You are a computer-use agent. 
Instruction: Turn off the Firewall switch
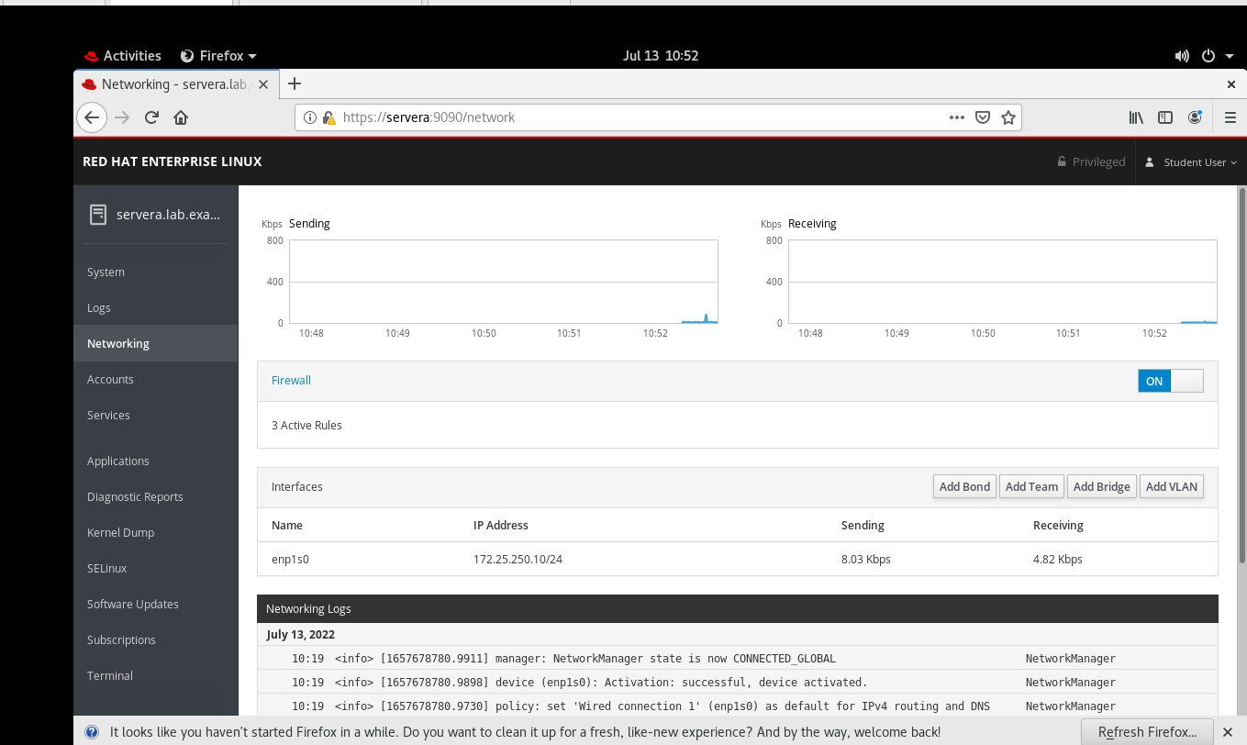pyautogui.click(x=1170, y=381)
